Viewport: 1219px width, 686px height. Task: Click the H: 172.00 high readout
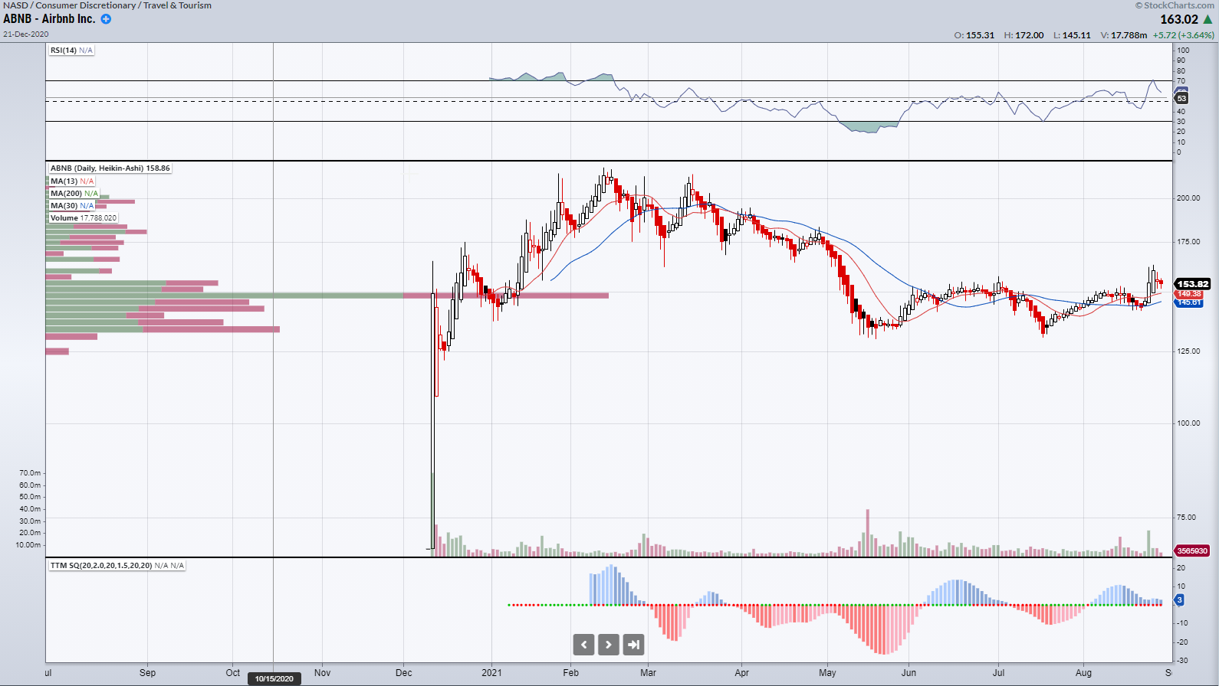pos(1024,35)
